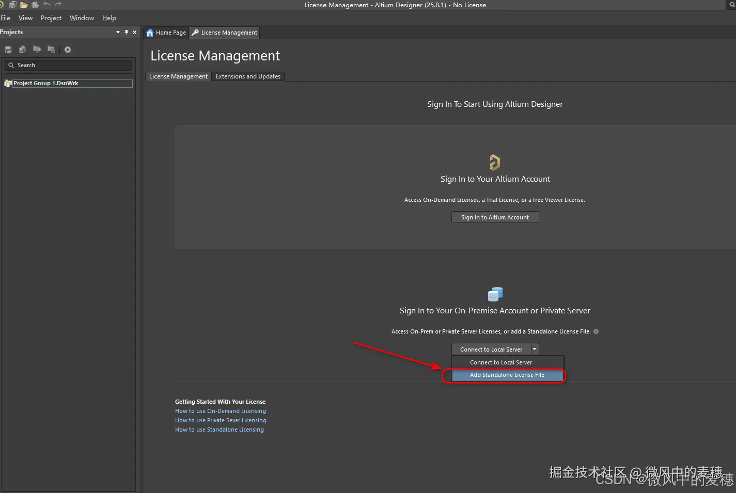The image size is (736, 493).
Task: Click the License Management page heading
Action: coord(215,56)
